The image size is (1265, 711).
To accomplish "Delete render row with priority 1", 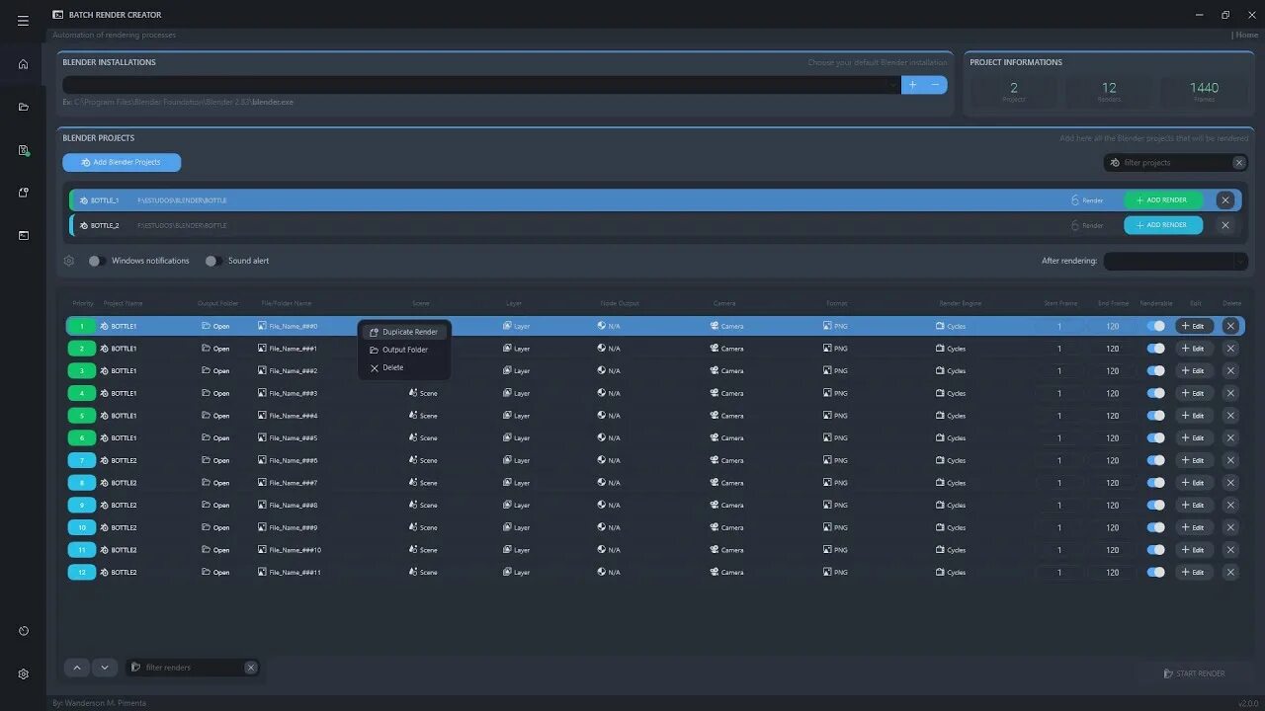I will (1230, 326).
